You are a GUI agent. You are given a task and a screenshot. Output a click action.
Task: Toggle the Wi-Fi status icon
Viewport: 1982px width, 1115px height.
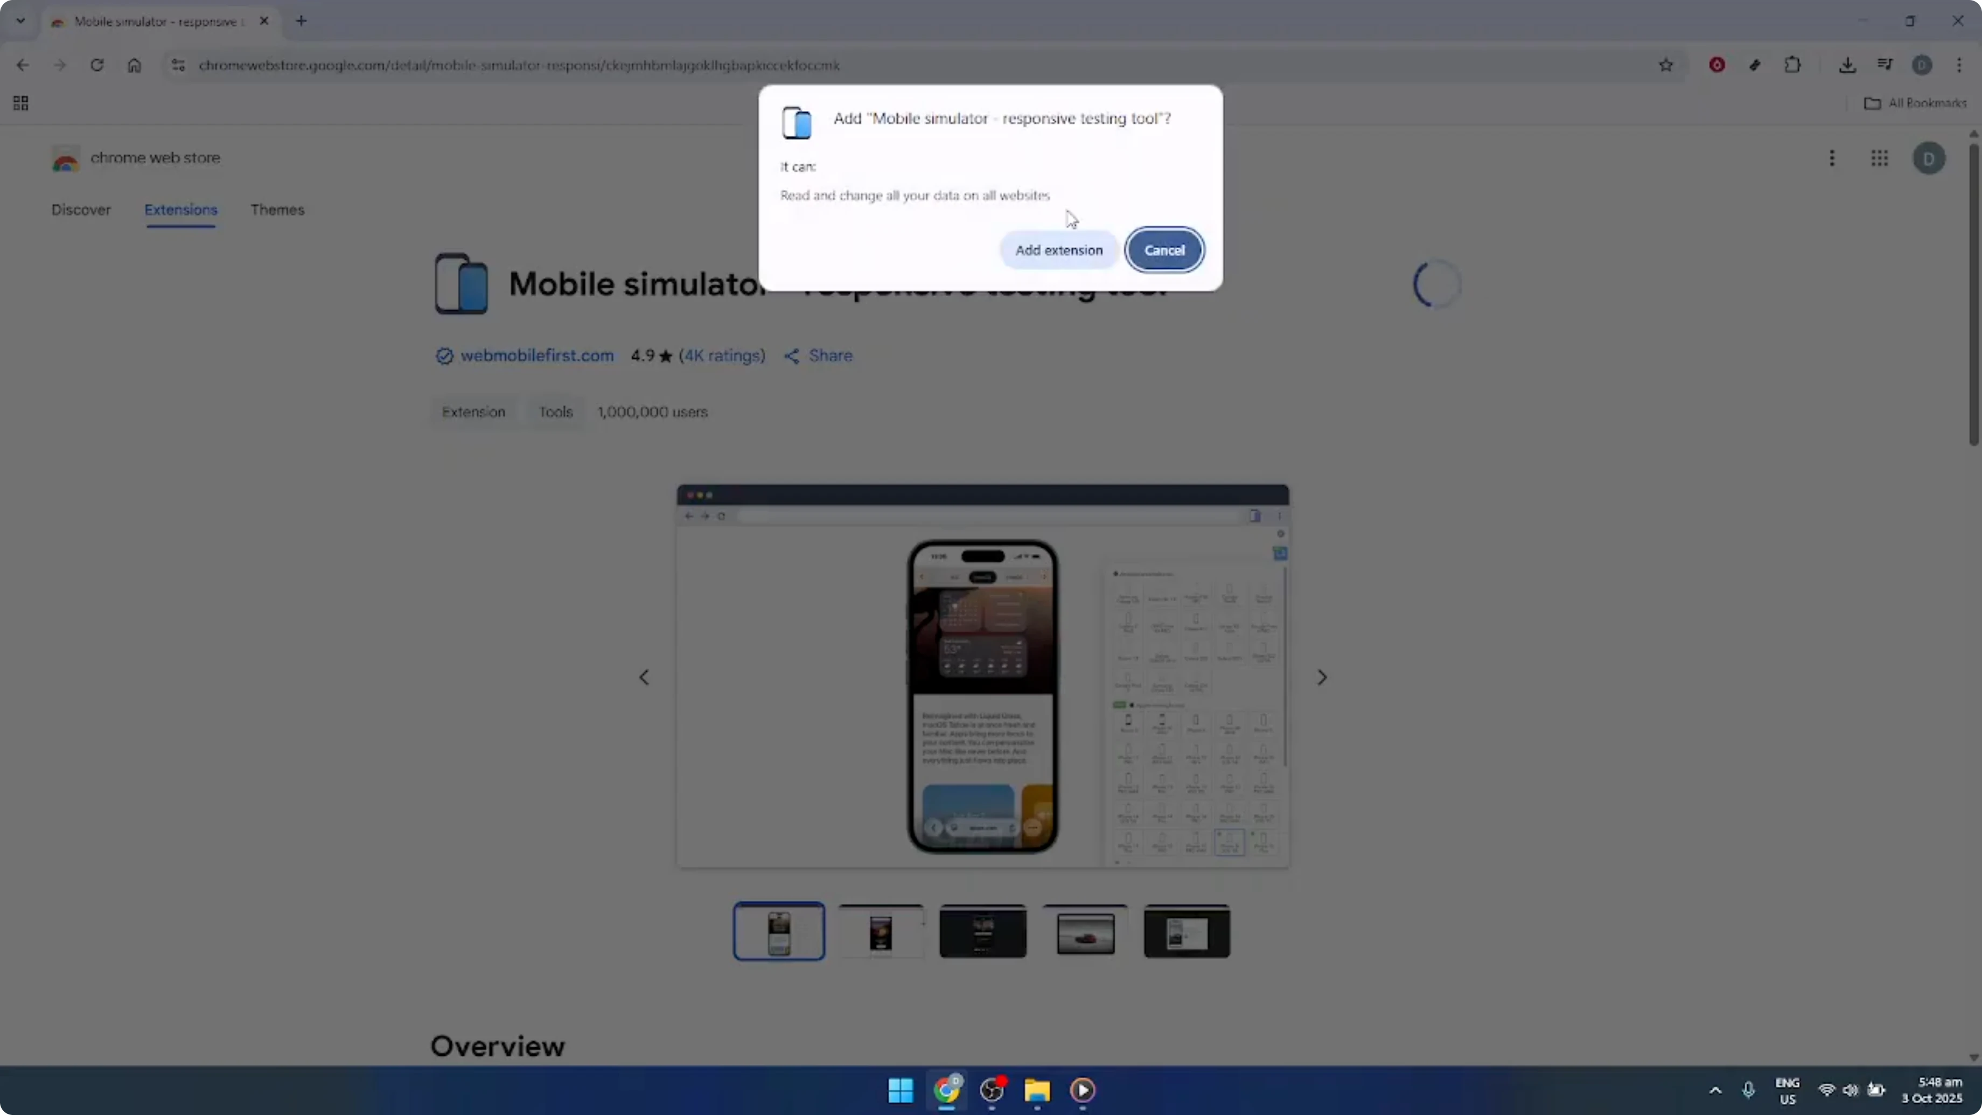[x=1826, y=1090]
